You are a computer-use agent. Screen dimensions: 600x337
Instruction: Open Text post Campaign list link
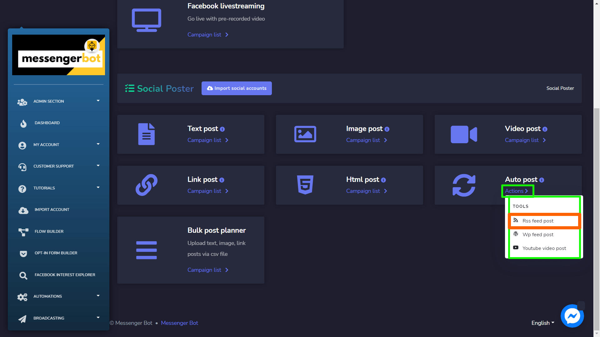point(208,140)
